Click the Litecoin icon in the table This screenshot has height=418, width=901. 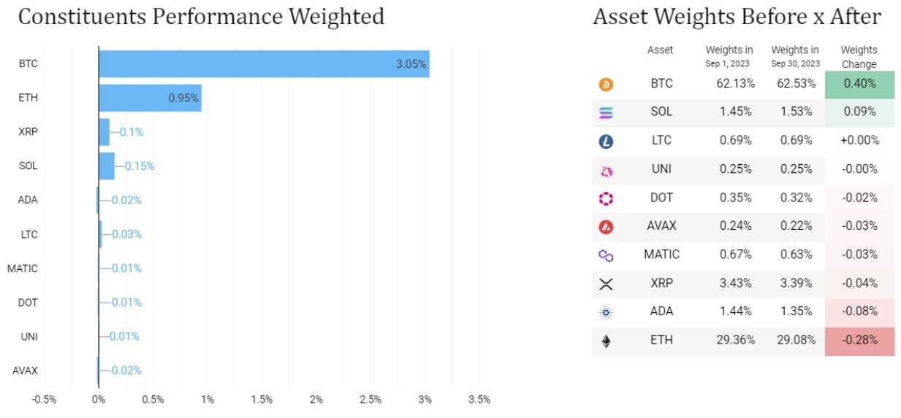click(606, 142)
